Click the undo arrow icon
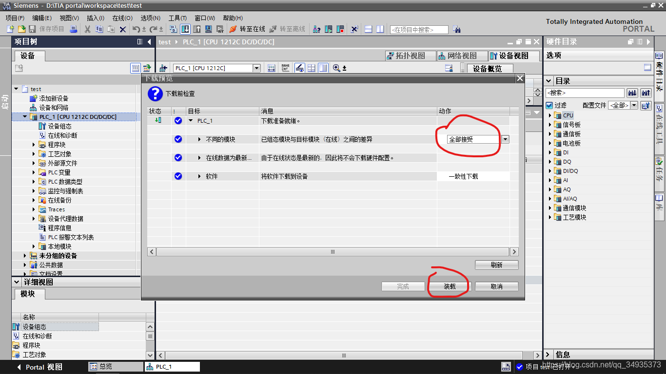 pyautogui.click(x=137, y=29)
